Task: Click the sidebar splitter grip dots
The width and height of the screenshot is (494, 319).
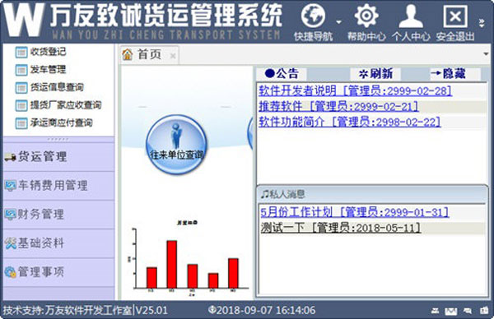Action: click(x=58, y=139)
